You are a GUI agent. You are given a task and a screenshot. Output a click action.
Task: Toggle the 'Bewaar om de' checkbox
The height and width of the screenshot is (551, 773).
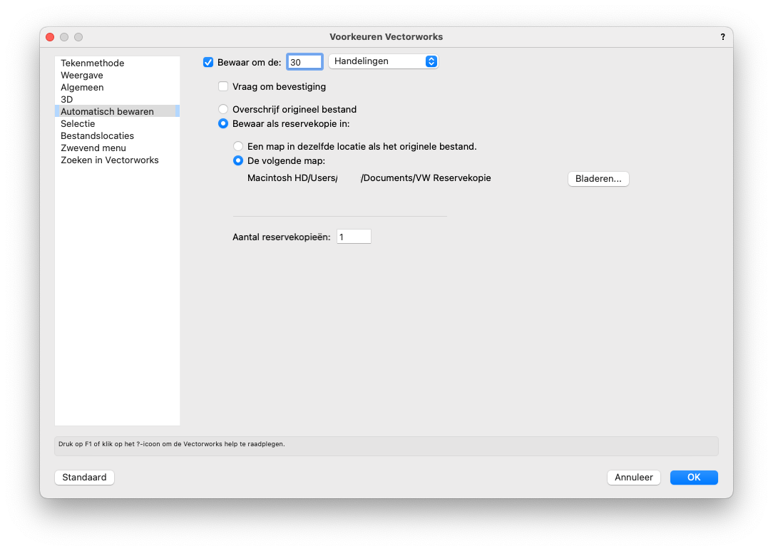208,62
